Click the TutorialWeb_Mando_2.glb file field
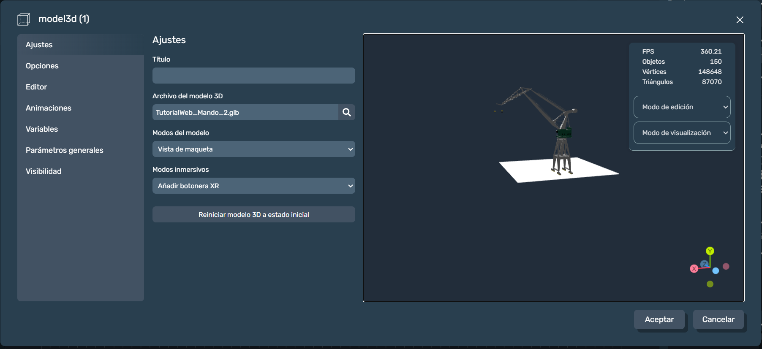This screenshot has width=762, height=349. (x=245, y=112)
